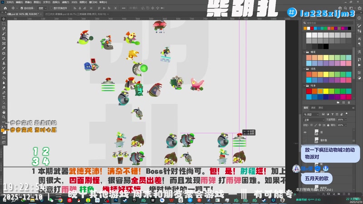The image size is (363, 204).
Task: Collapse the 浅色 swatch group
Action: pyautogui.click(x=304, y=69)
